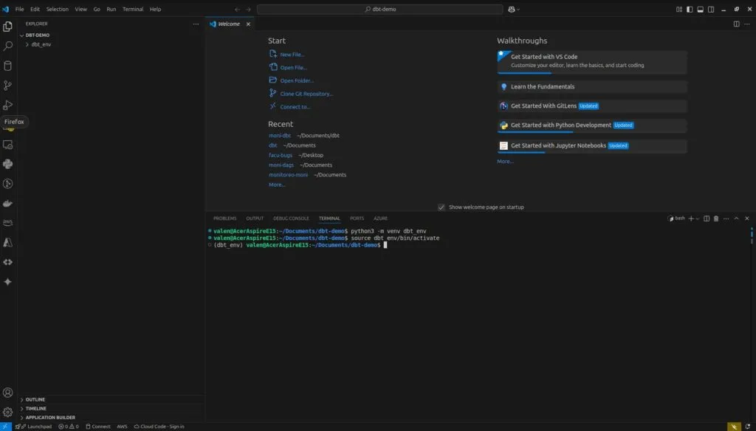Expand the Timeline section

[x=112, y=408]
